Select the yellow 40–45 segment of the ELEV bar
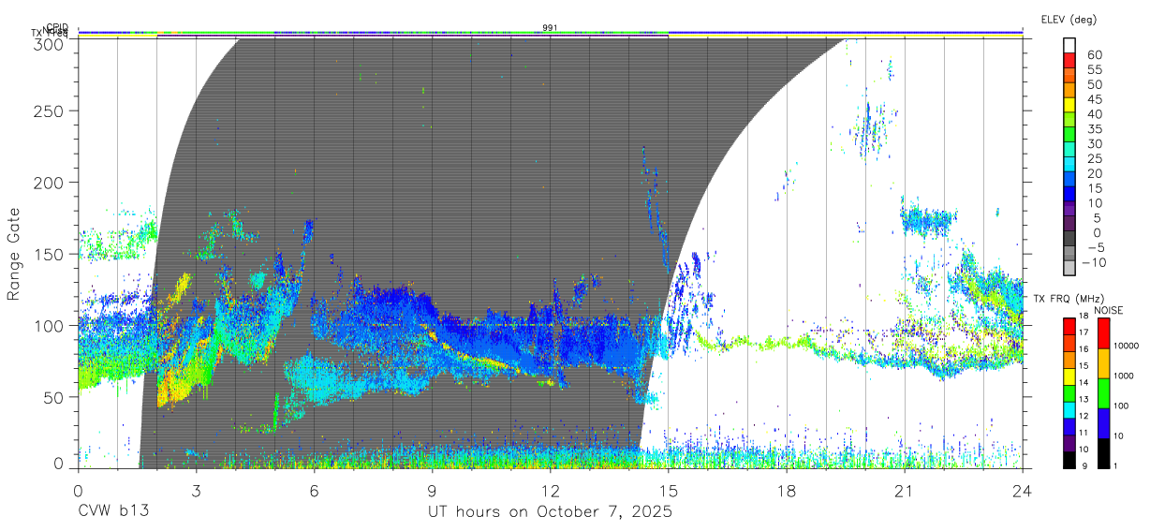Viewport: 1150px width, 531px height. point(1069,106)
